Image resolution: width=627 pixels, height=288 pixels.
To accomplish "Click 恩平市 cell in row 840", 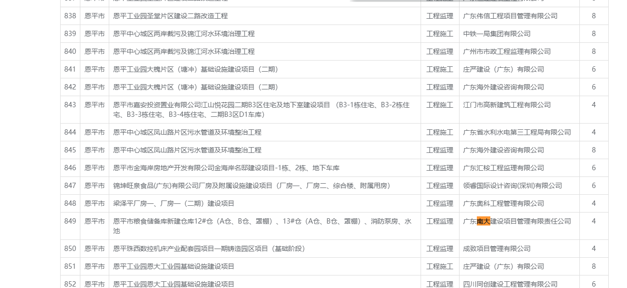I will click(95, 51).
